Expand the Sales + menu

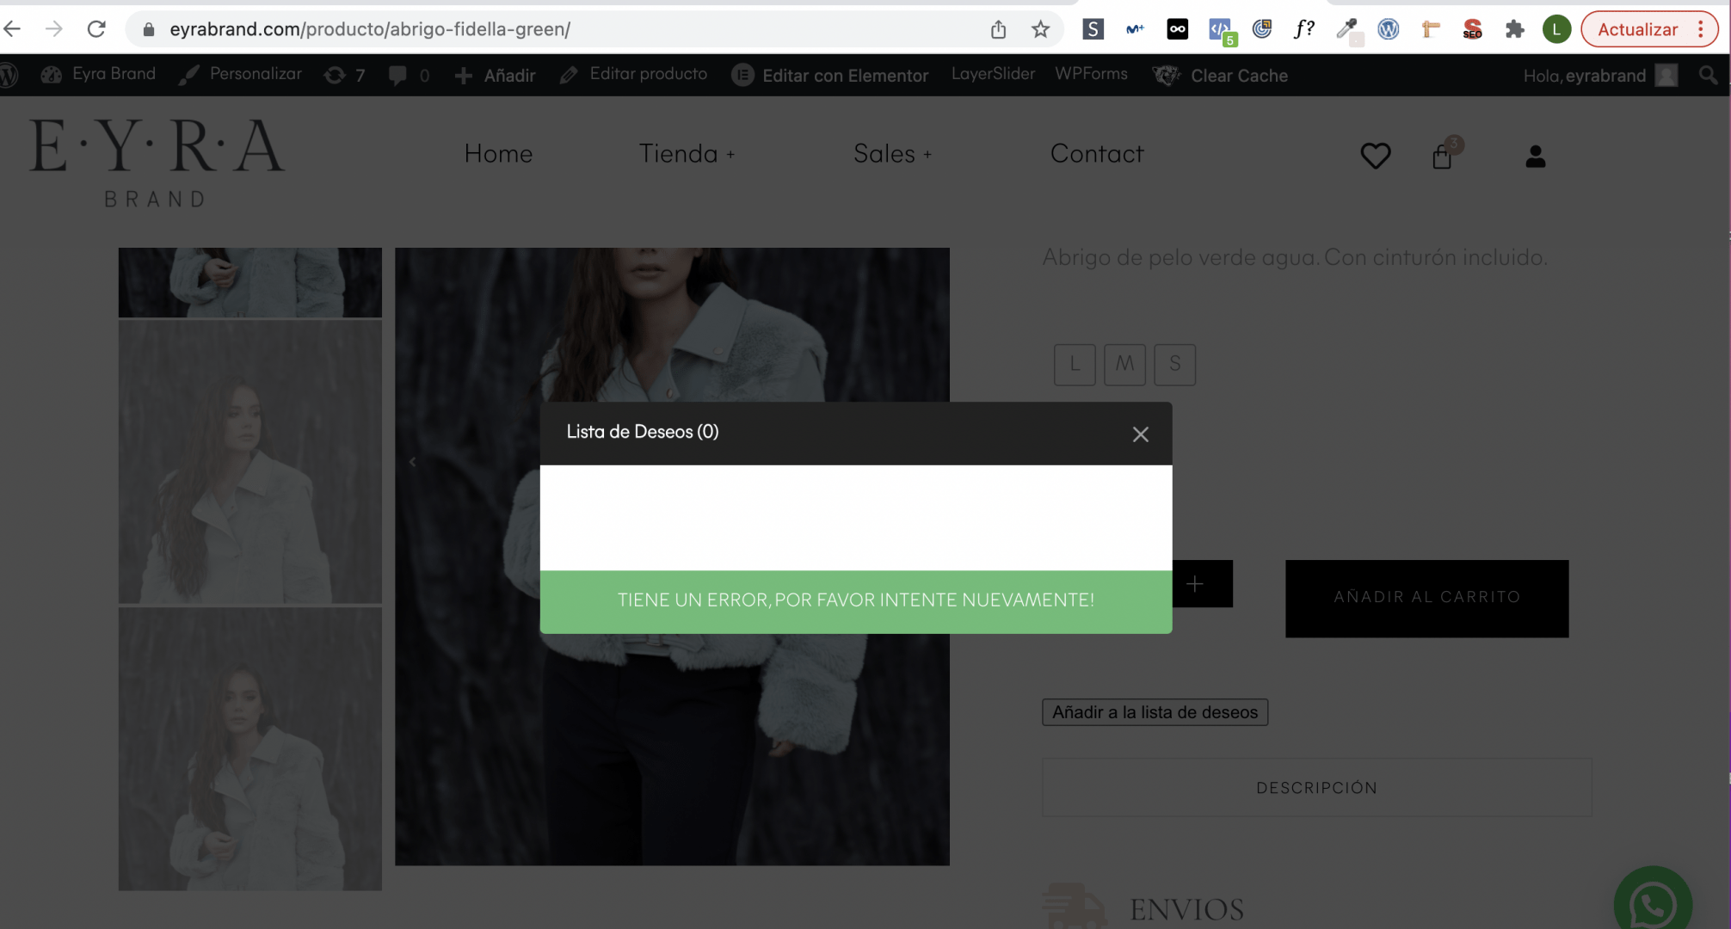[x=892, y=153]
